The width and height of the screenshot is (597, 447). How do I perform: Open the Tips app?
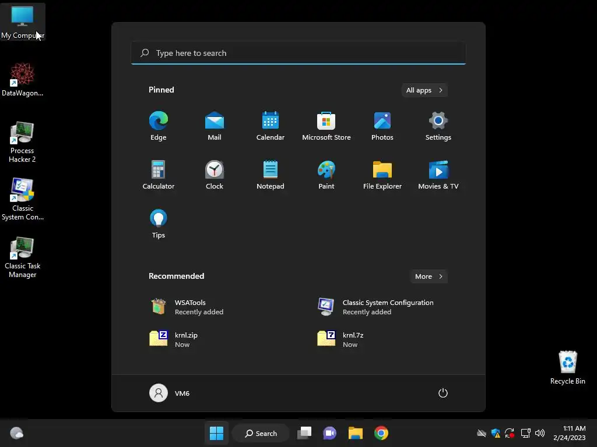pyautogui.click(x=159, y=224)
